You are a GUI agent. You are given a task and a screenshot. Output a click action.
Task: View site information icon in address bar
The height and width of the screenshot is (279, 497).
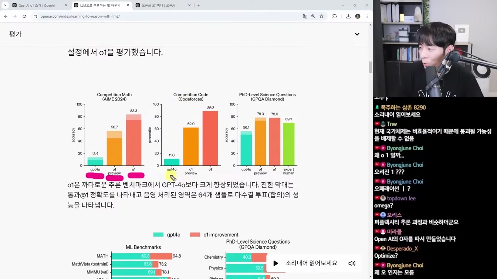point(35,16)
